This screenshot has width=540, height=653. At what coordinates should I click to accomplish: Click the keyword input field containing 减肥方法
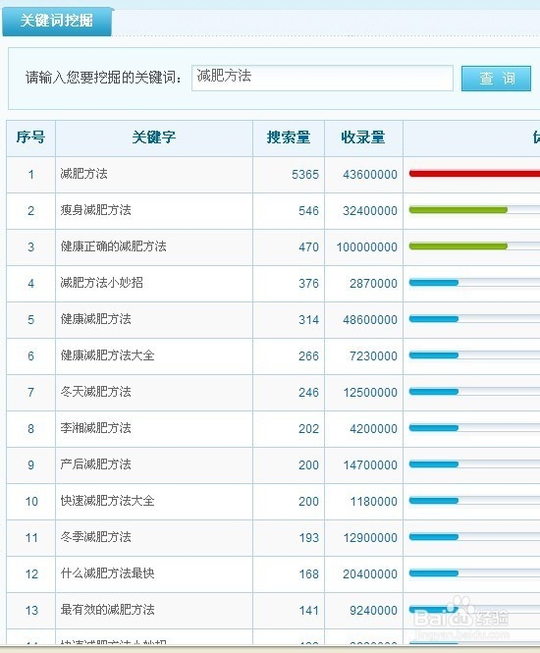[x=322, y=78]
